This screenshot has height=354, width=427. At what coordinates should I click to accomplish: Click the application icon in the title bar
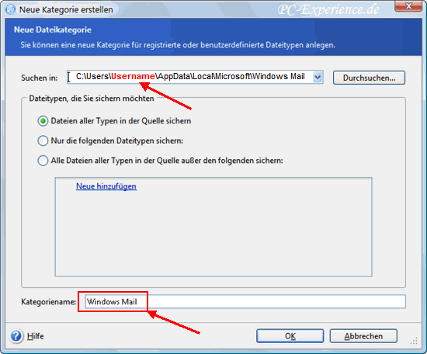pyautogui.click(x=11, y=9)
